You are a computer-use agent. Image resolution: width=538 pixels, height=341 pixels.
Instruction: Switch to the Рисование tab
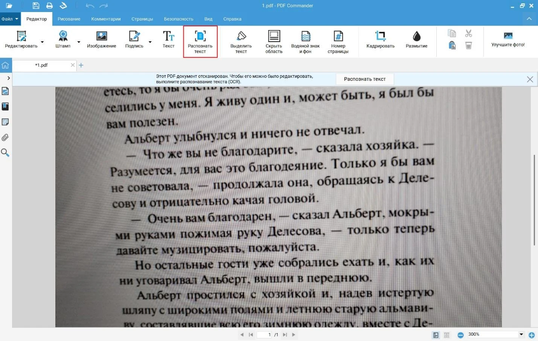pos(69,19)
